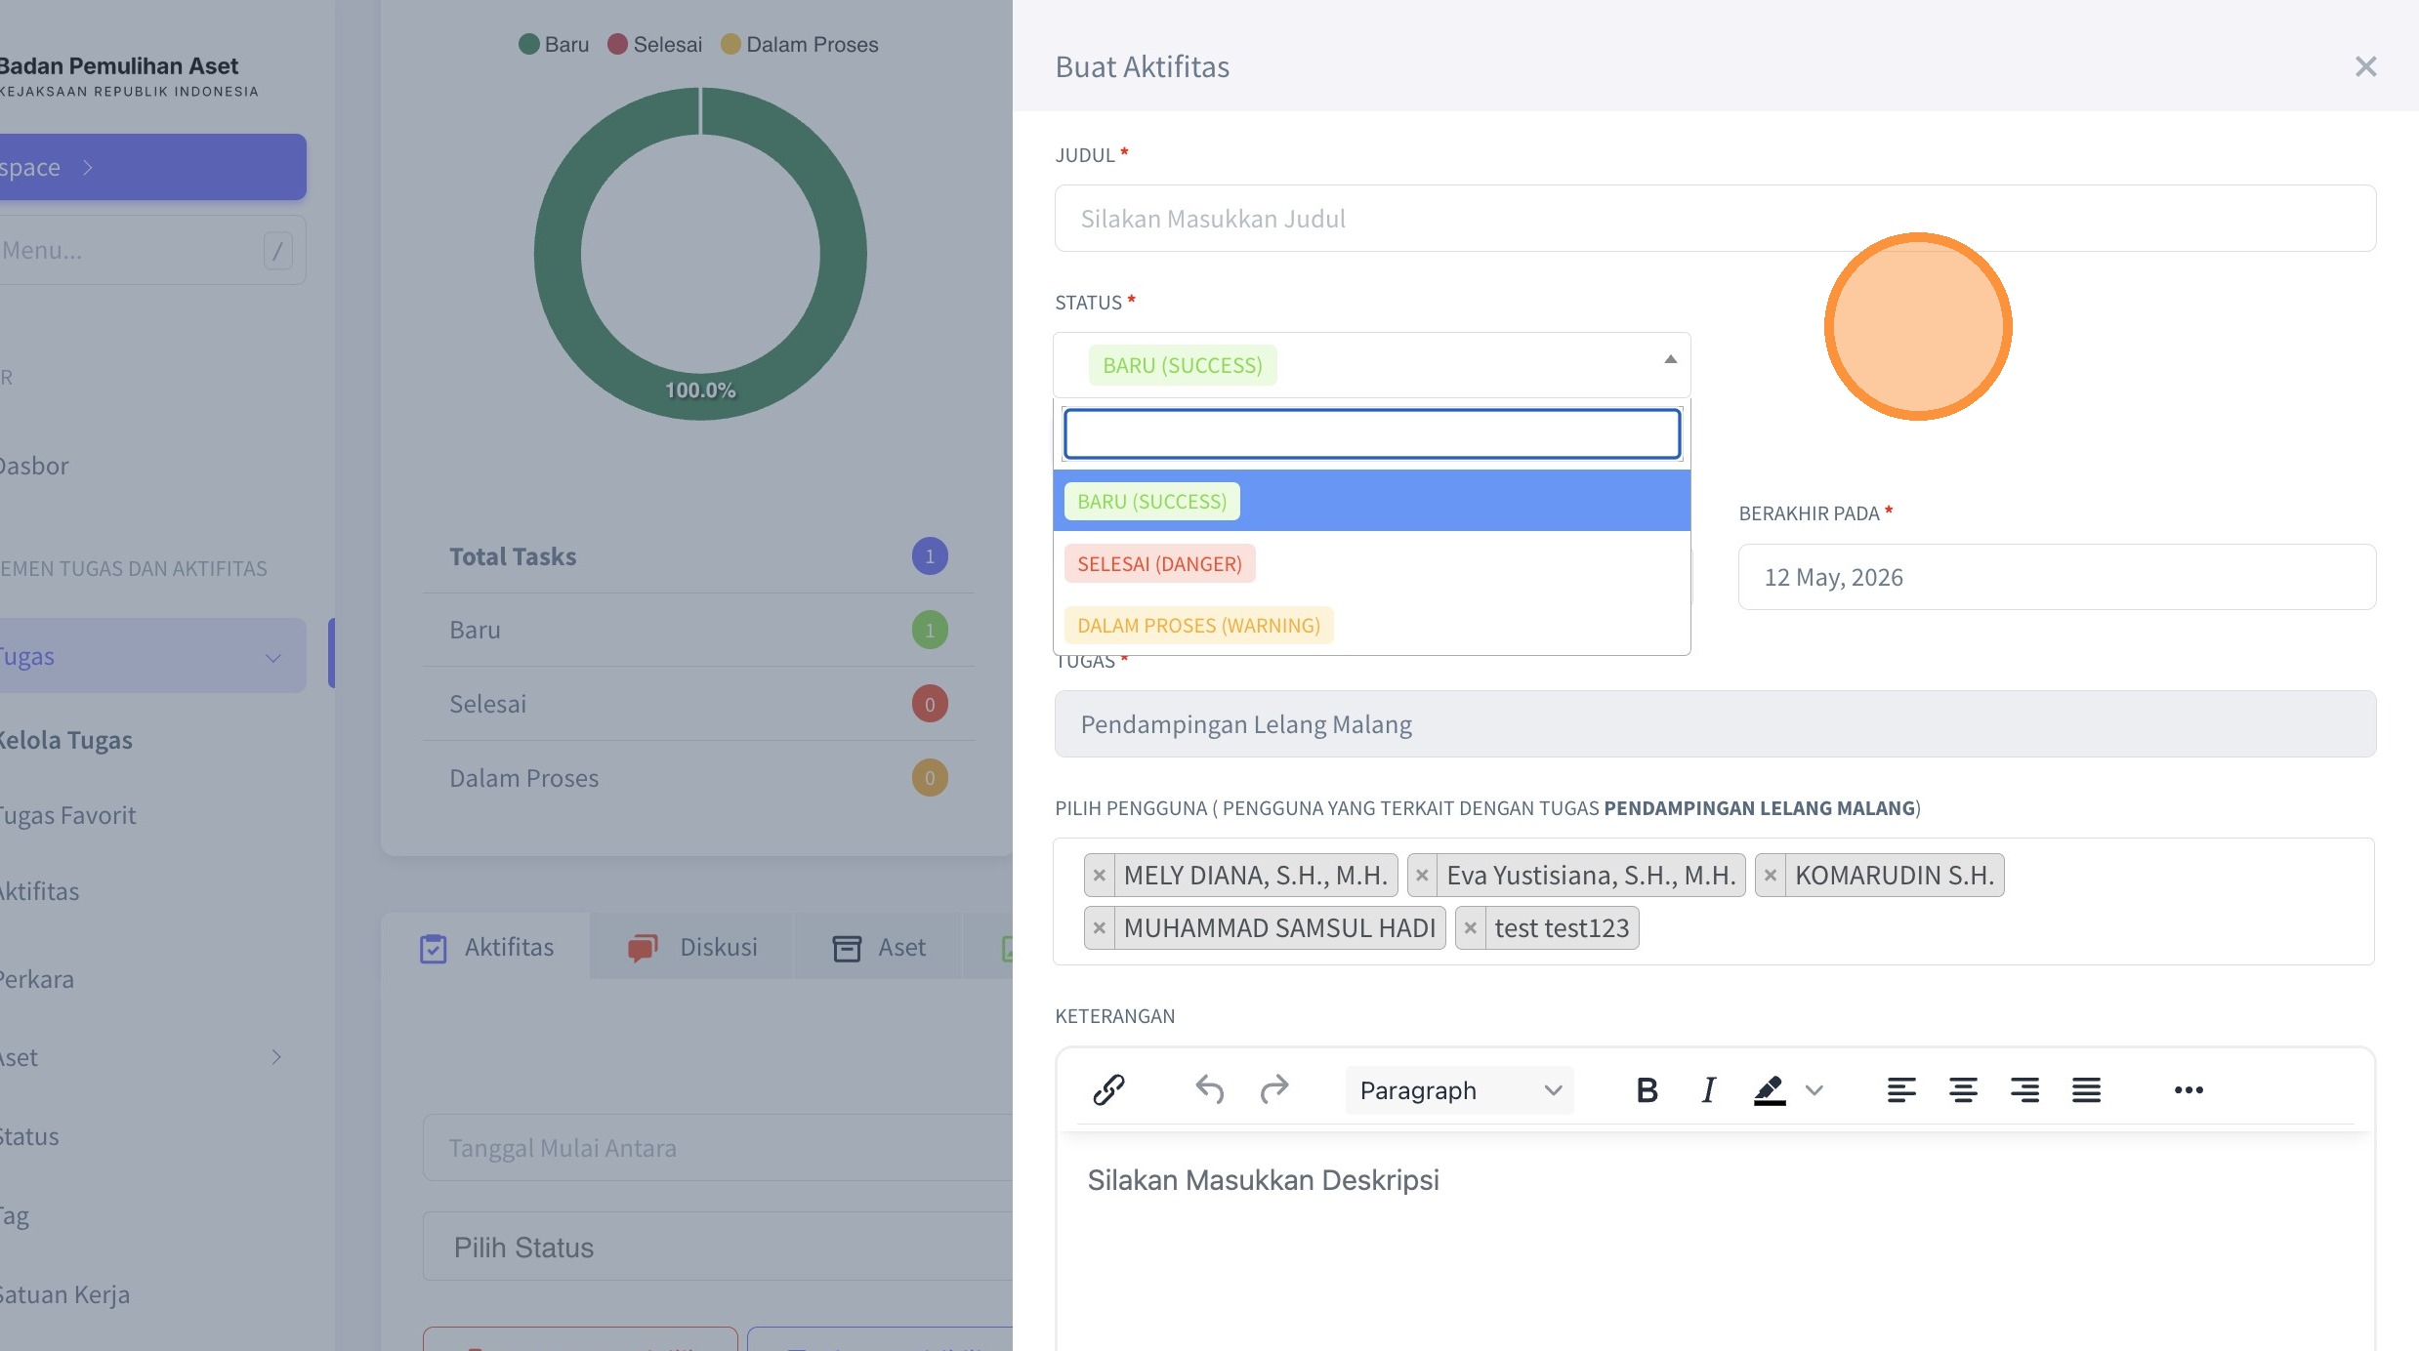Center align the text
The height and width of the screenshot is (1351, 2419).
point(1963,1089)
